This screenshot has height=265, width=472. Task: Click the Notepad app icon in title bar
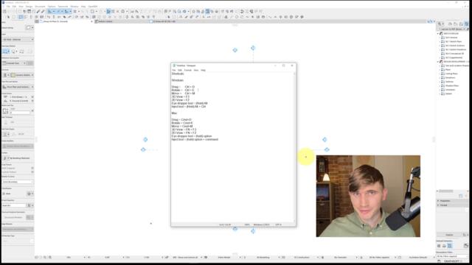coord(174,66)
